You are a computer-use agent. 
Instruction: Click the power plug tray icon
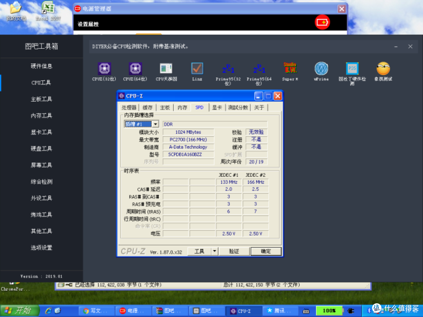351,311
